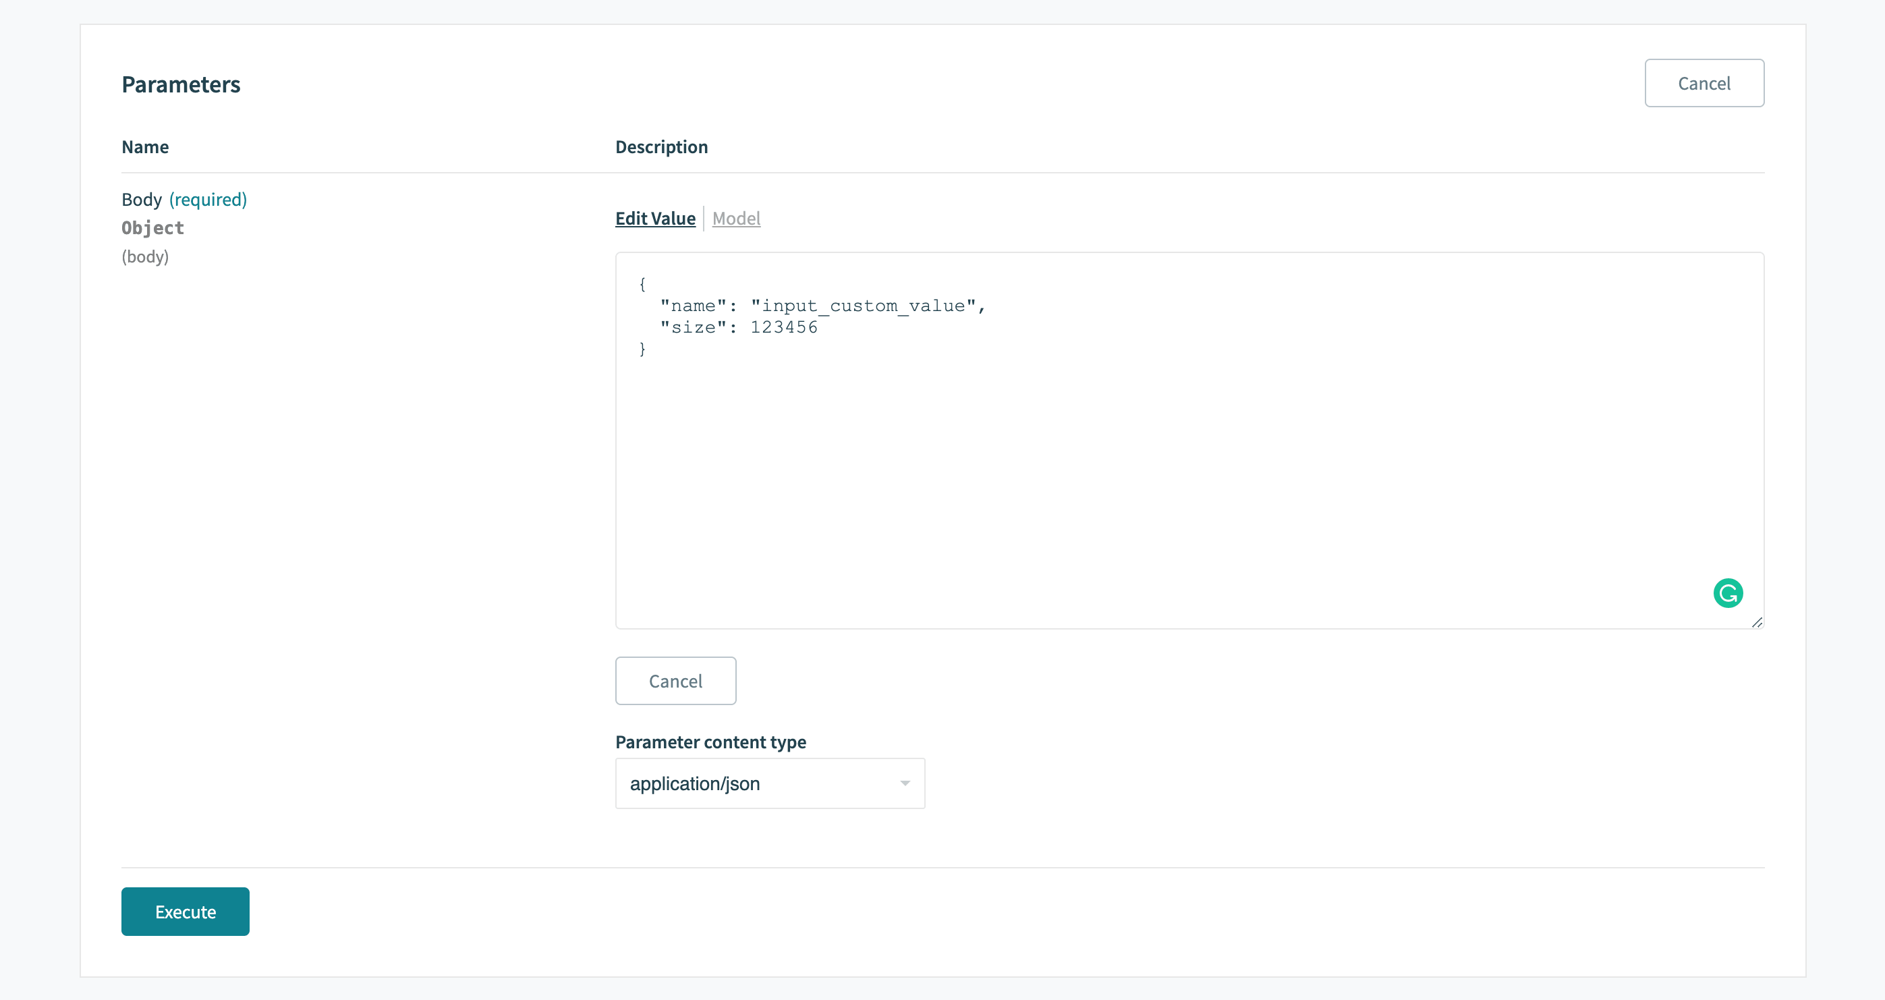The image size is (1885, 1000).
Task: Click the Description column header
Action: pos(660,147)
